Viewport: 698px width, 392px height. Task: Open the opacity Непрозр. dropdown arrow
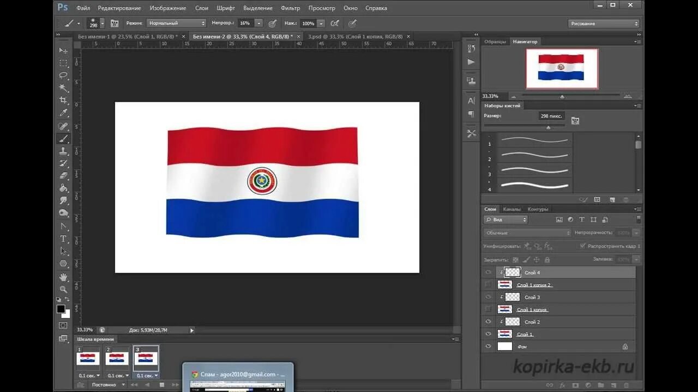[258, 23]
